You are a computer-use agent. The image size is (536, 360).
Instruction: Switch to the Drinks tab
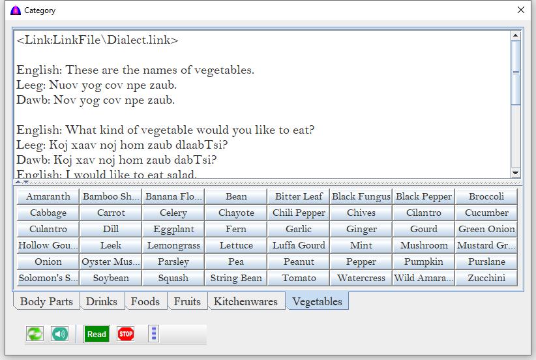tap(102, 301)
